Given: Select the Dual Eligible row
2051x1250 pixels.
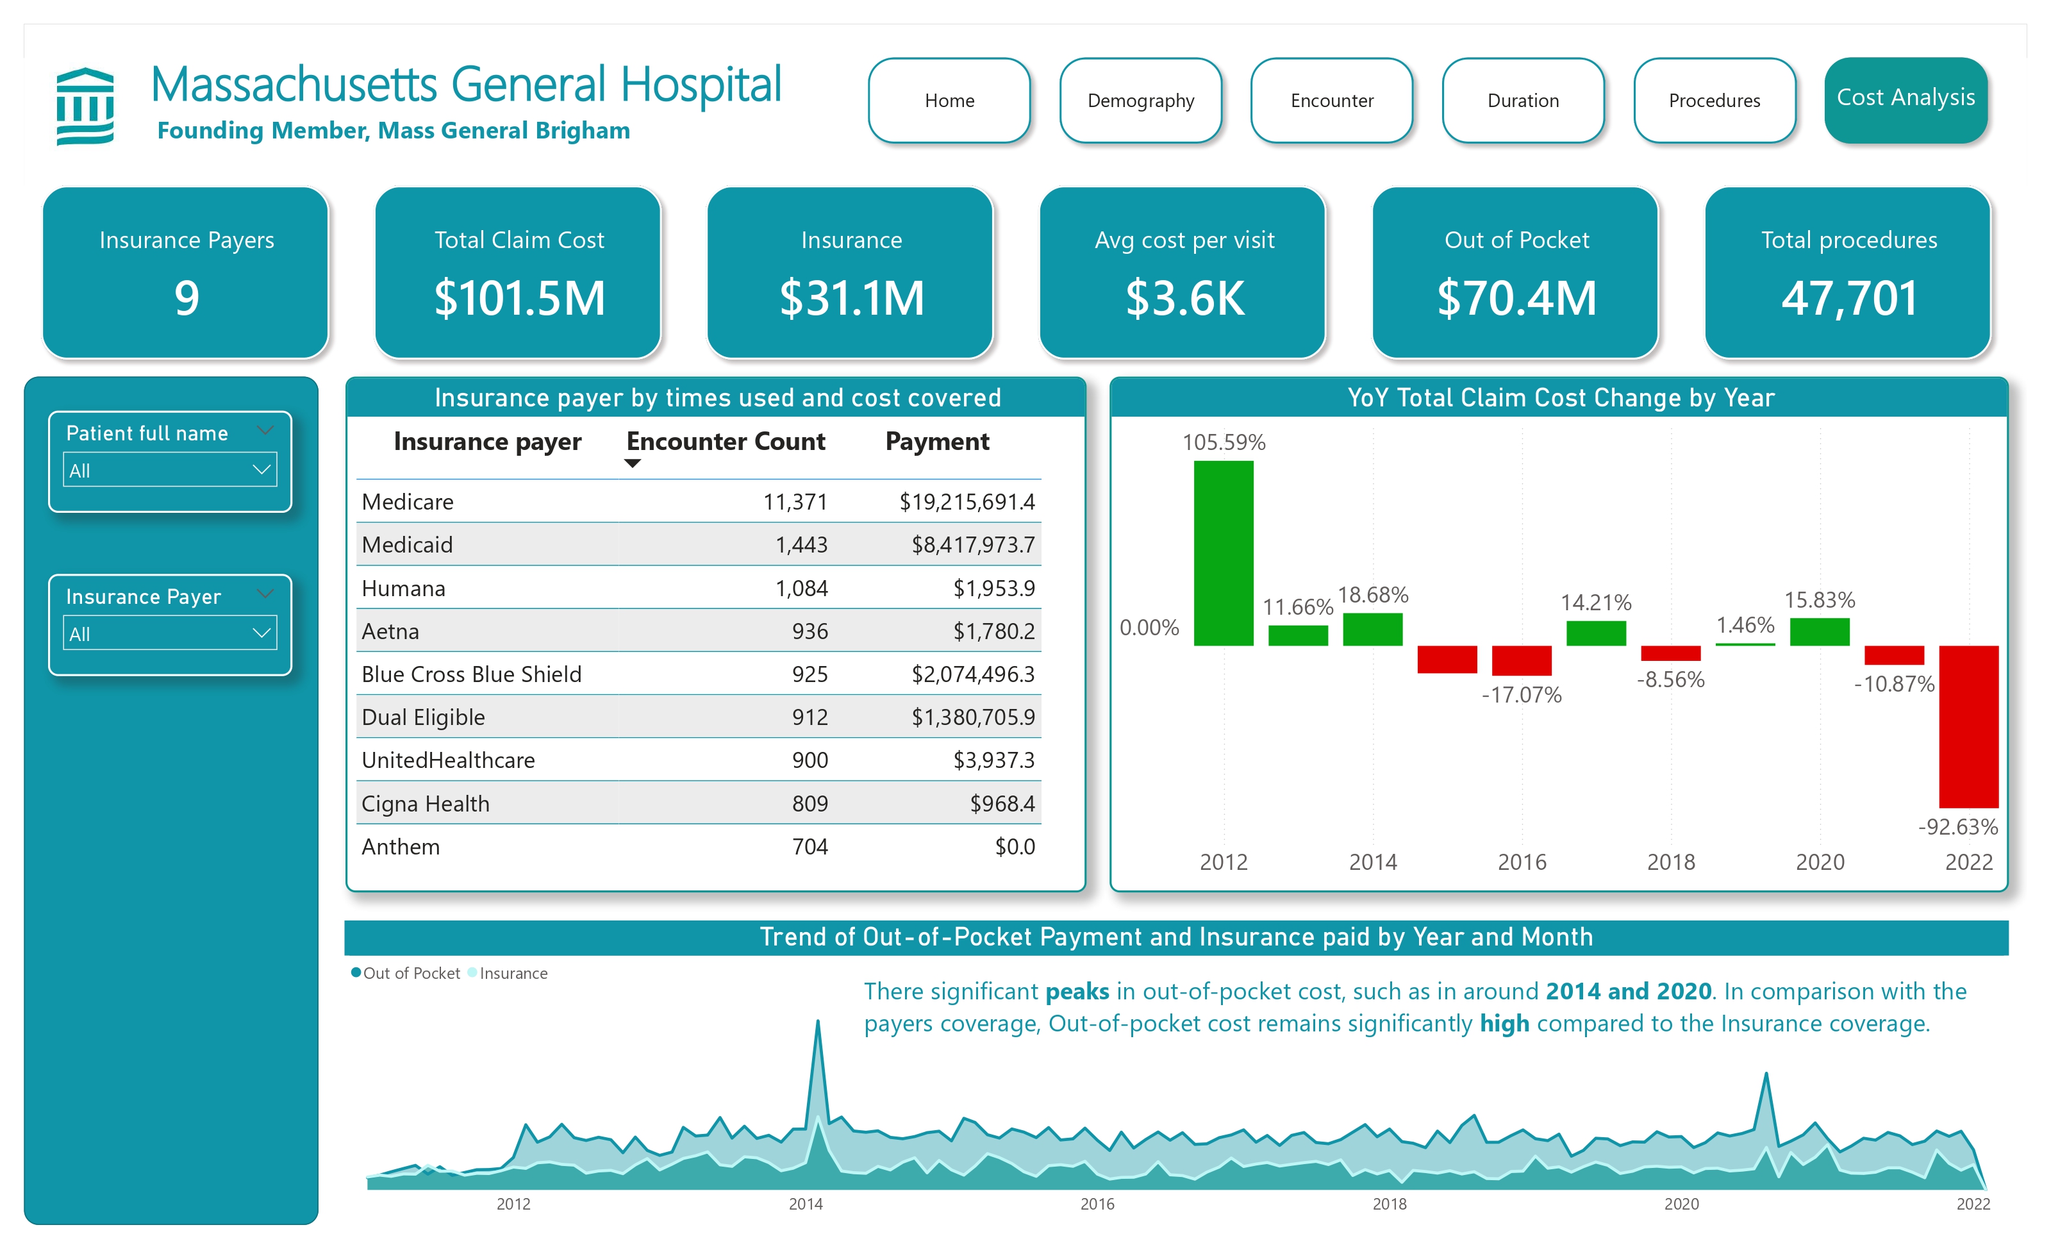Looking at the screenshot, I should pyautogui.click(x=699, y=717).
